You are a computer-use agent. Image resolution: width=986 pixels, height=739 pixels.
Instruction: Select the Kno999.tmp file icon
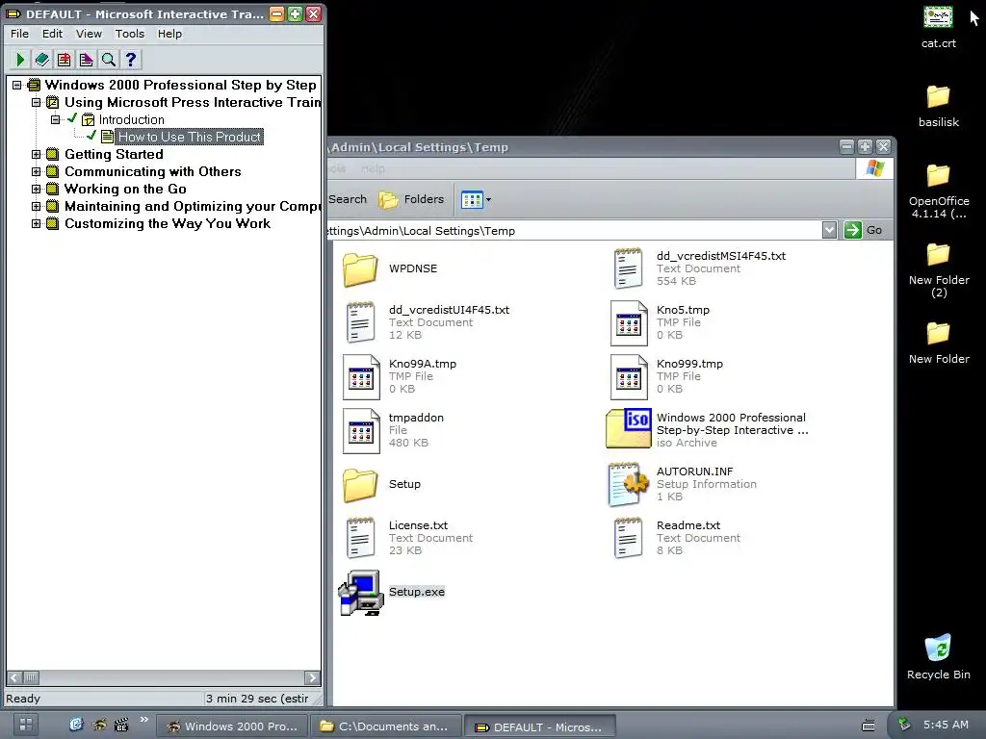[x=629, y=377]
